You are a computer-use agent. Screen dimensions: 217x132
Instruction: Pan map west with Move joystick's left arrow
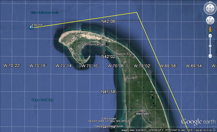(207, 20)
